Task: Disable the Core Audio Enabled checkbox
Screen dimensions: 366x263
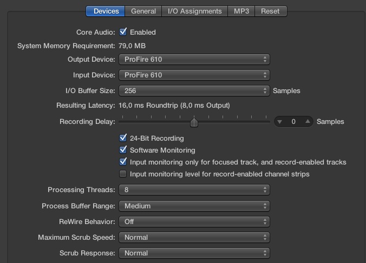Action: [123, 32]
